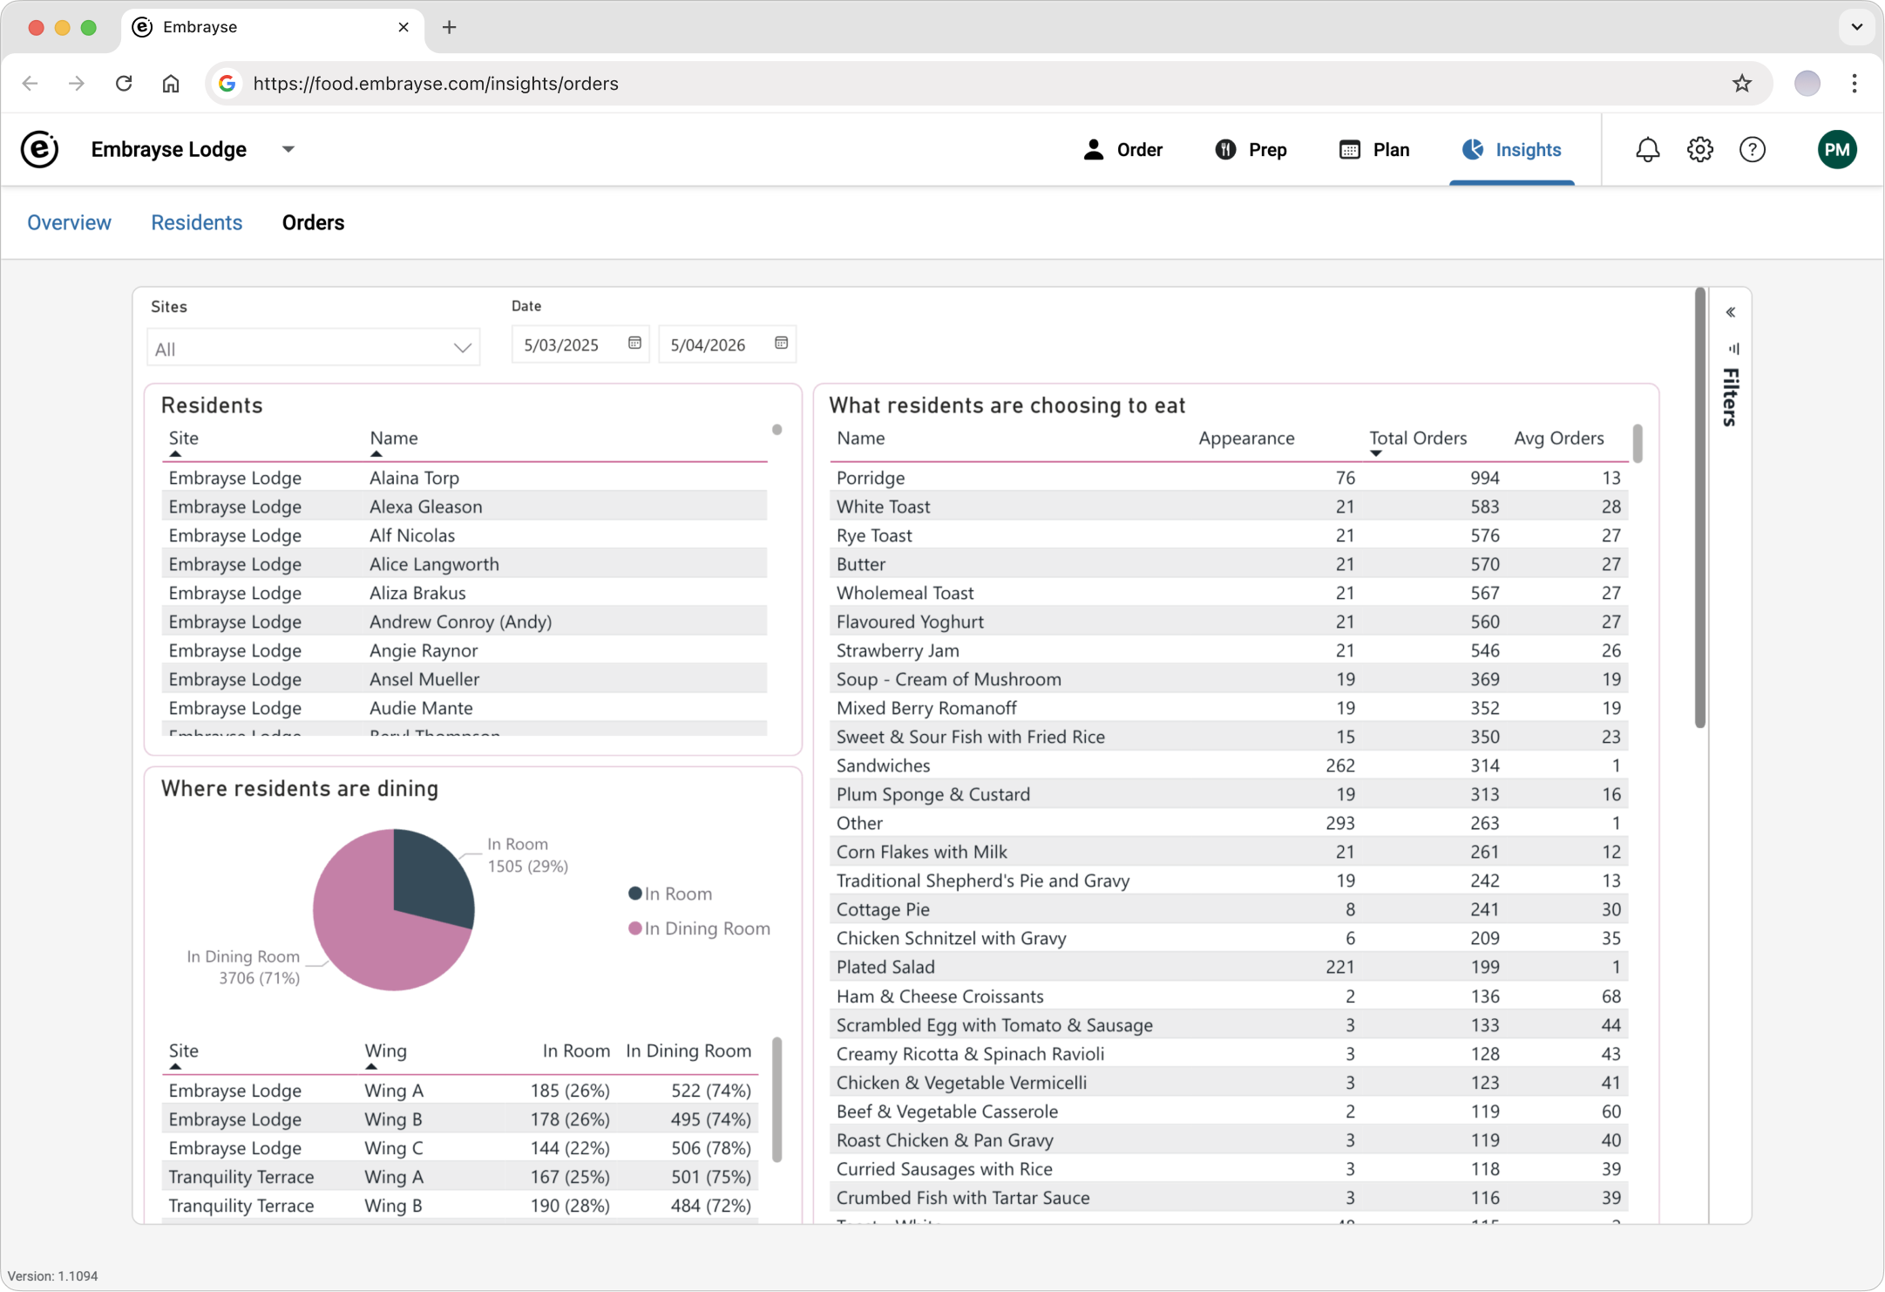Click the PM user avatar

[x=1836, y=150]
